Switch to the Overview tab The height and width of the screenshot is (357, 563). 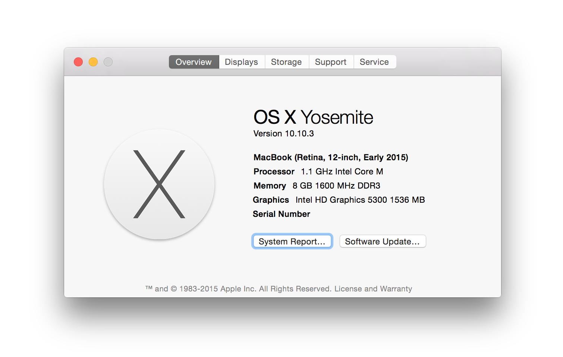(x=194, y=62)
